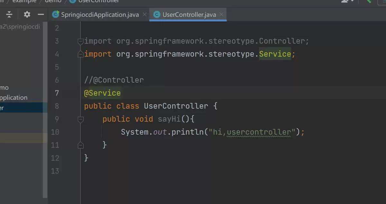The height and width of the screenshot is (204, 386).
Task: Click the 'example' breadcrumb in the navigation bar
Action: point(24,1)
